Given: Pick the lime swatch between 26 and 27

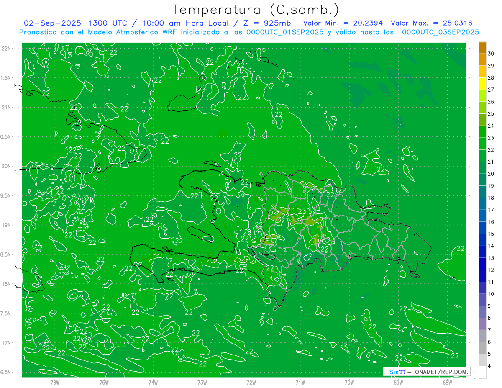Looking at the screenshot, I should [482, 96].
